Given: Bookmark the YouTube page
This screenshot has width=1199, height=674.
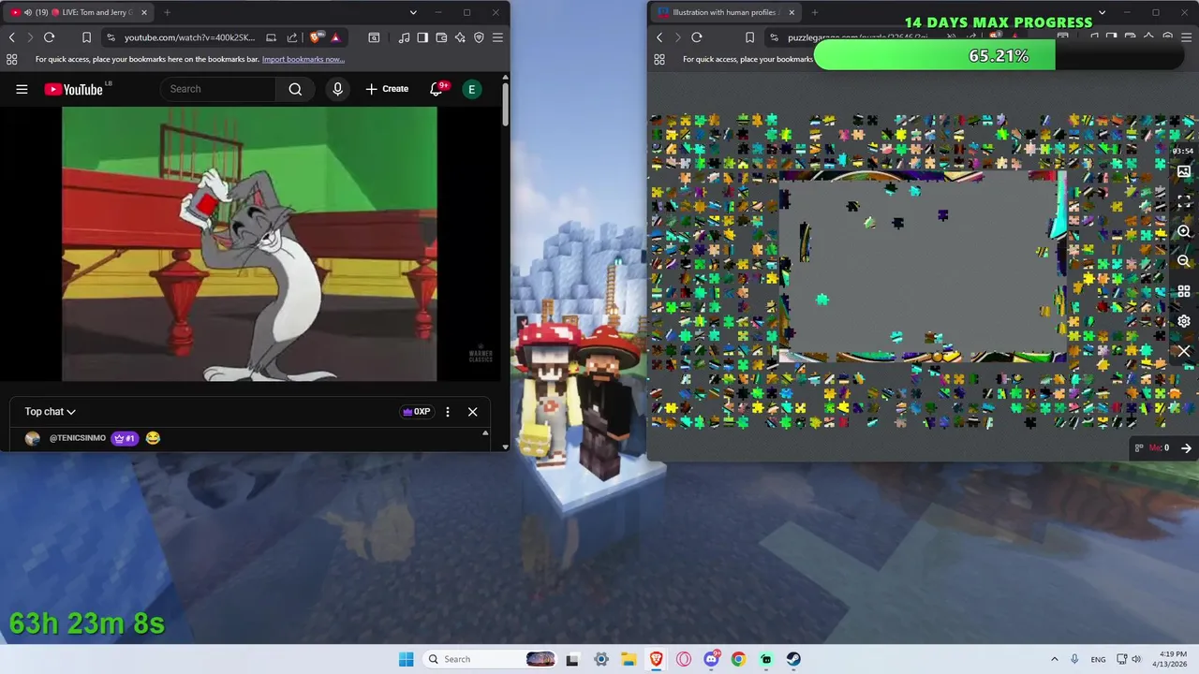Looking at the screenshot, I should tap(86, 37).
